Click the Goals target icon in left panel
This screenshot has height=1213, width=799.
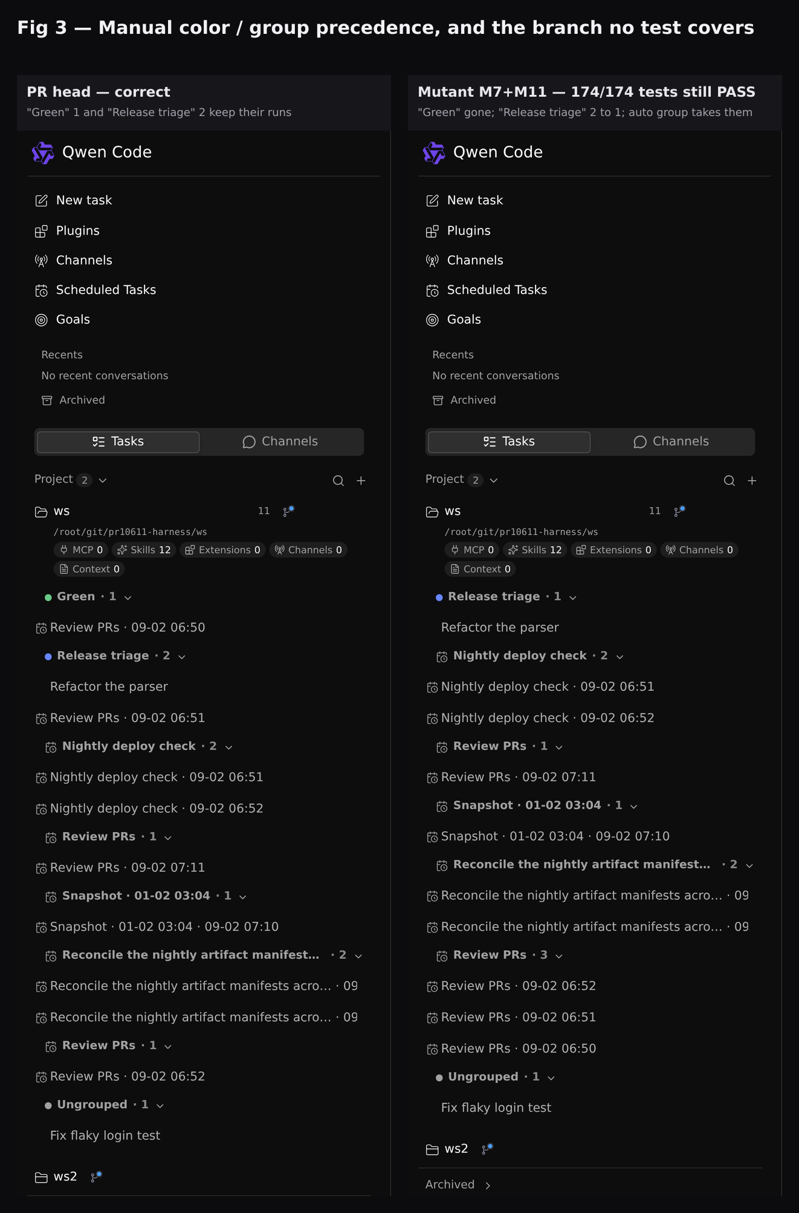pos(41,320)
